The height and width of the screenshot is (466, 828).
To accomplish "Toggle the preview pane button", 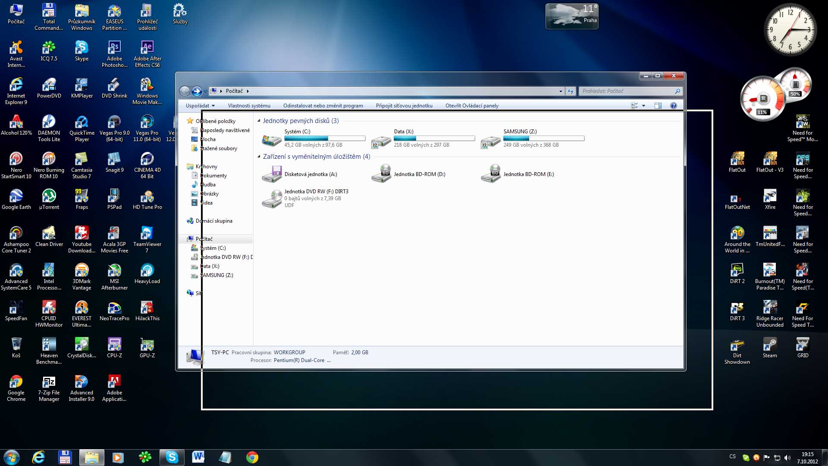I will 658,106.
